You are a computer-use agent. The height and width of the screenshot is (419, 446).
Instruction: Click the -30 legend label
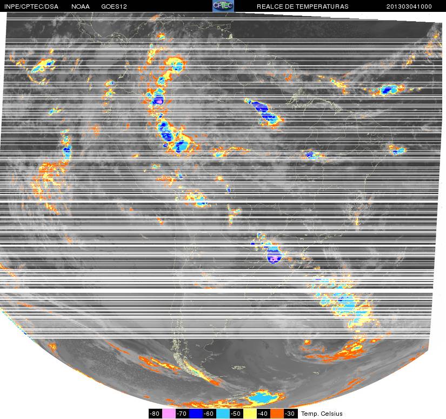pyautogui.click(x=291, y=414)
